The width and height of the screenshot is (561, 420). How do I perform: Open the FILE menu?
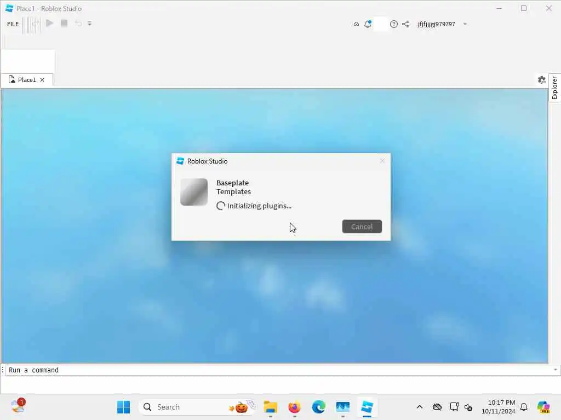(13, 24)
